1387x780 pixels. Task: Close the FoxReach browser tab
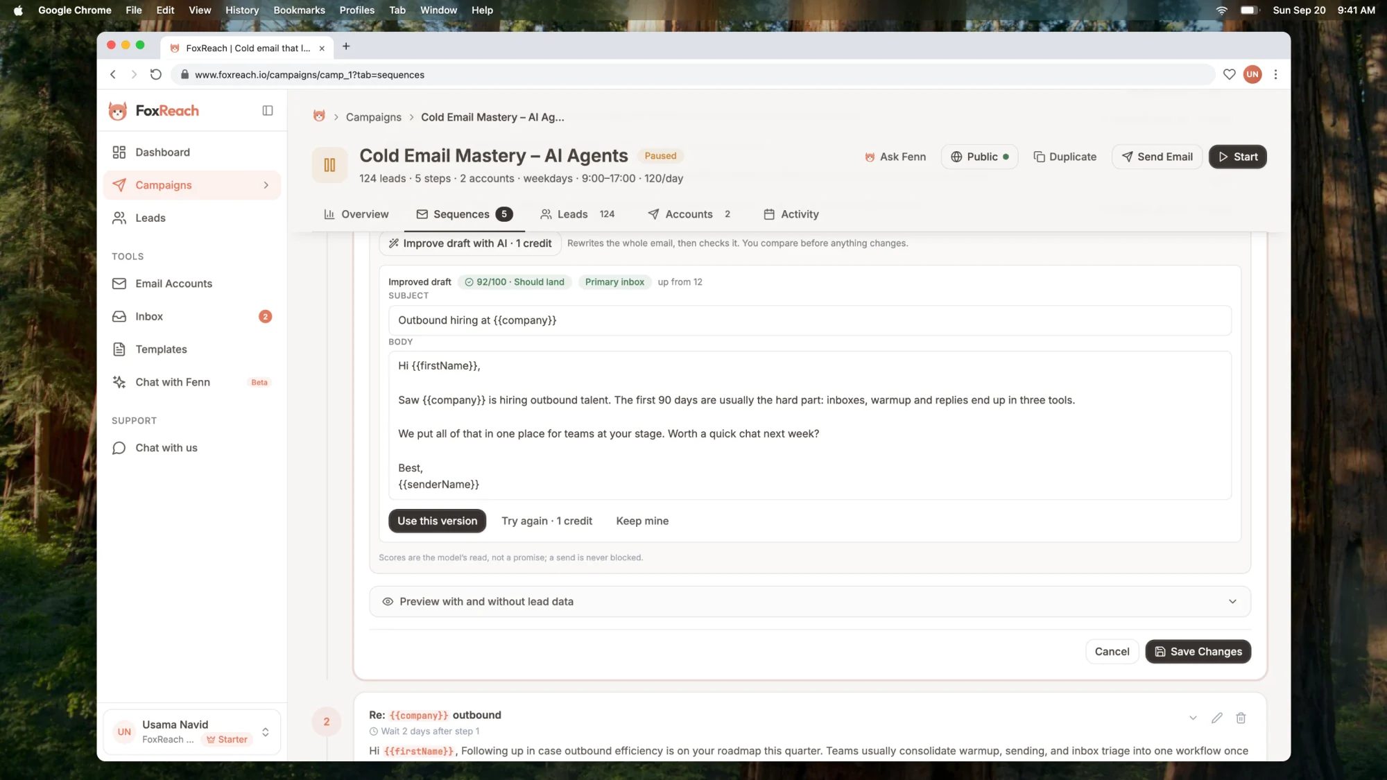click(322, 49)
